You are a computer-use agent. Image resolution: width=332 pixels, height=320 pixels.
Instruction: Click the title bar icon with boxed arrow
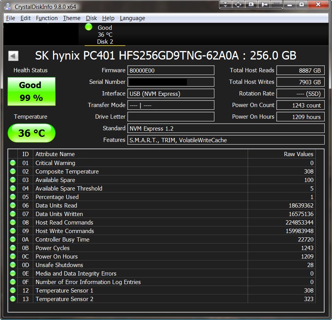pyautogui.click(x=251, y=5)
